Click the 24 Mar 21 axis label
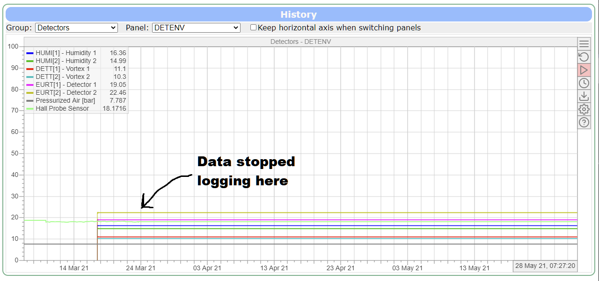This screenshot has width=599, height=281. [x=141, y=268]
